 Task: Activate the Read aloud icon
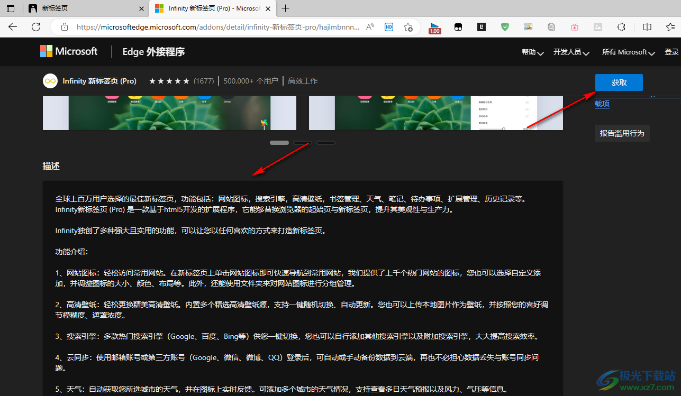click(370, 27)
